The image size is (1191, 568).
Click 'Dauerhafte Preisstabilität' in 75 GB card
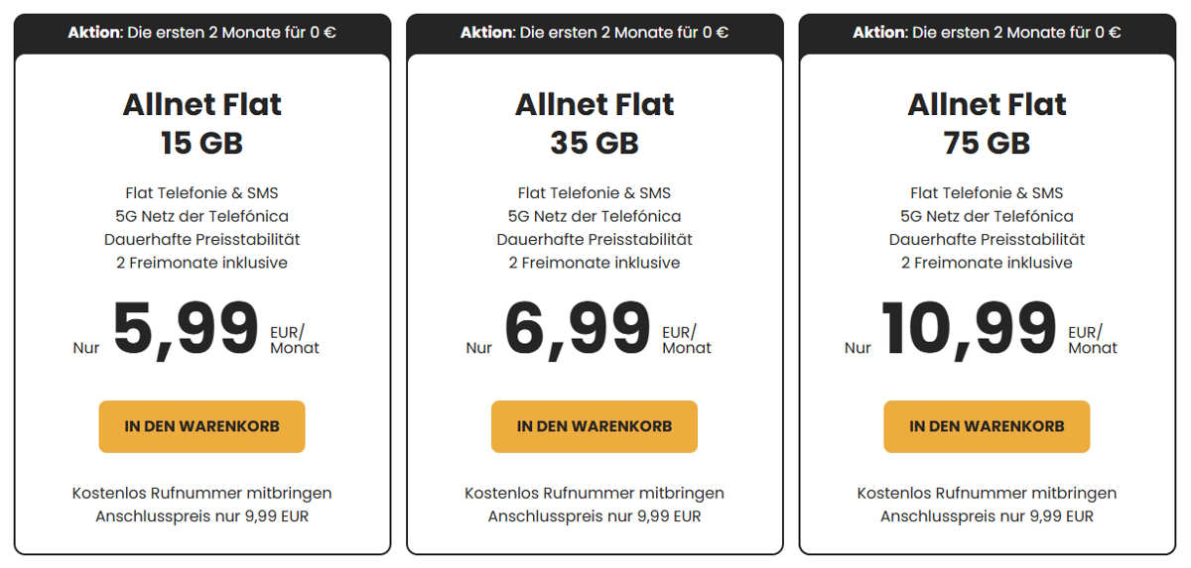click(988, 239)
